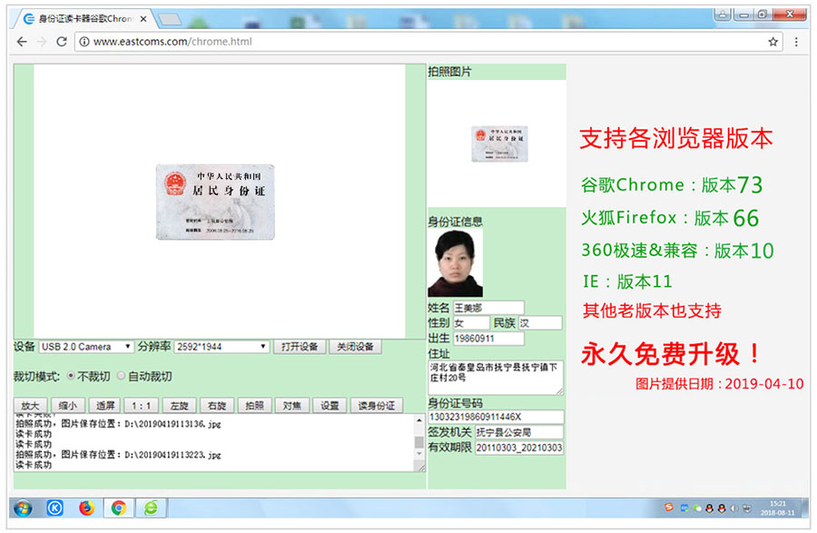This screenshot has width=817, height=533.
Task: Expand the 设备 USB 2.0 Camera dropdown
Action: pos(86,347)
